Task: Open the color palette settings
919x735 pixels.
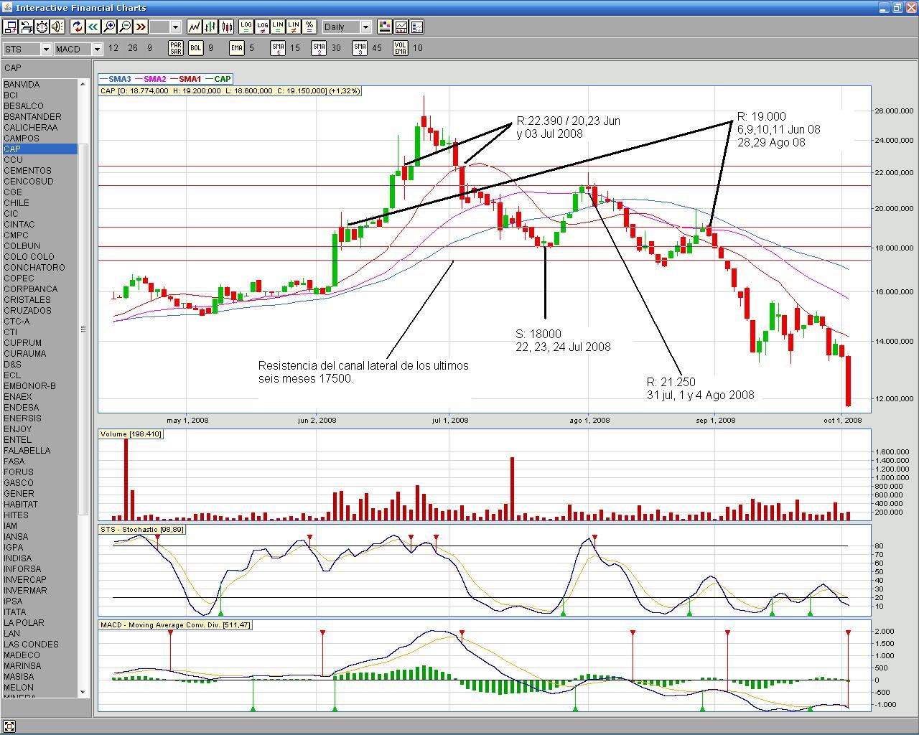Action: tap(384, 27)
